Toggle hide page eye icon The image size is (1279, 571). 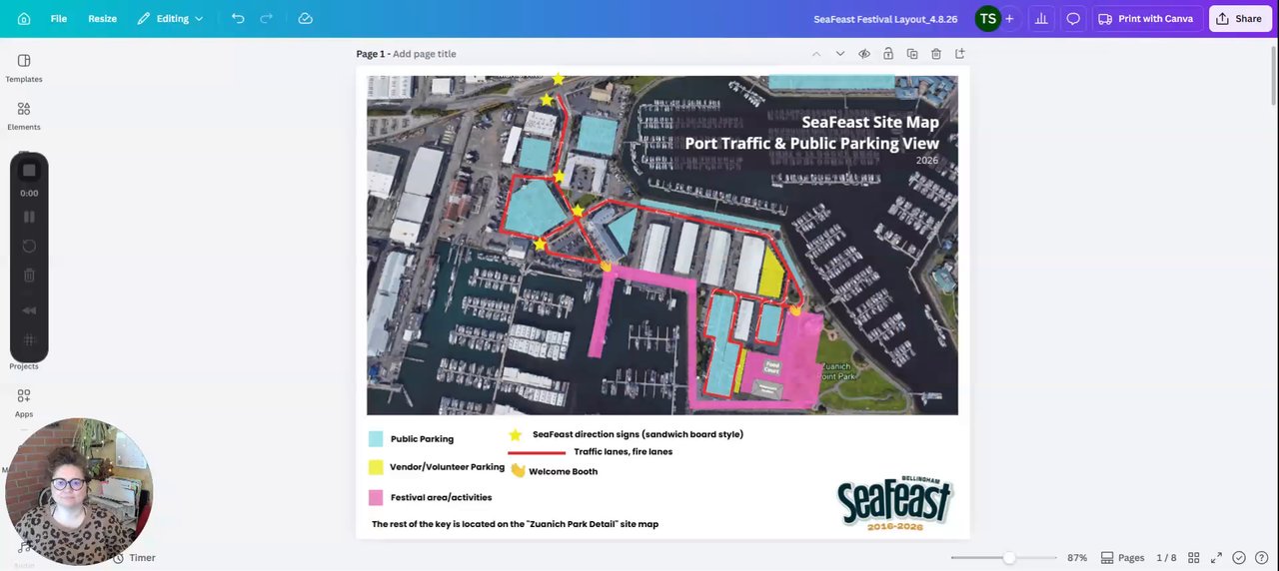[864, 54]
